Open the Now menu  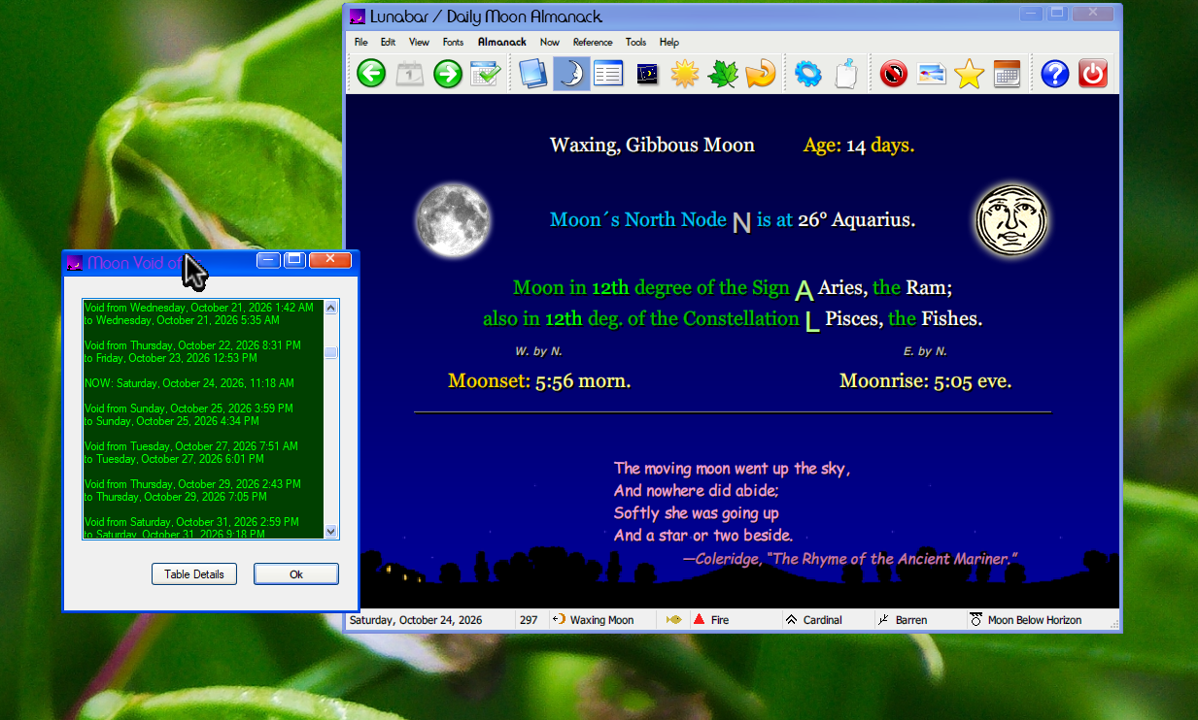pos(550,43)
